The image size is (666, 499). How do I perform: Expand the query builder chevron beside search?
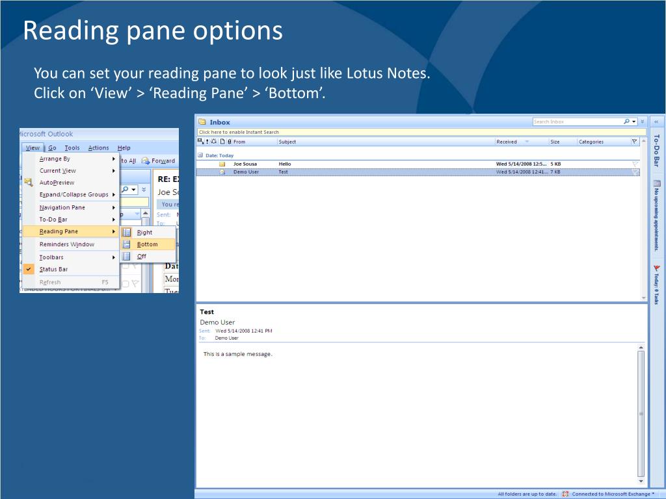[642, 122]
